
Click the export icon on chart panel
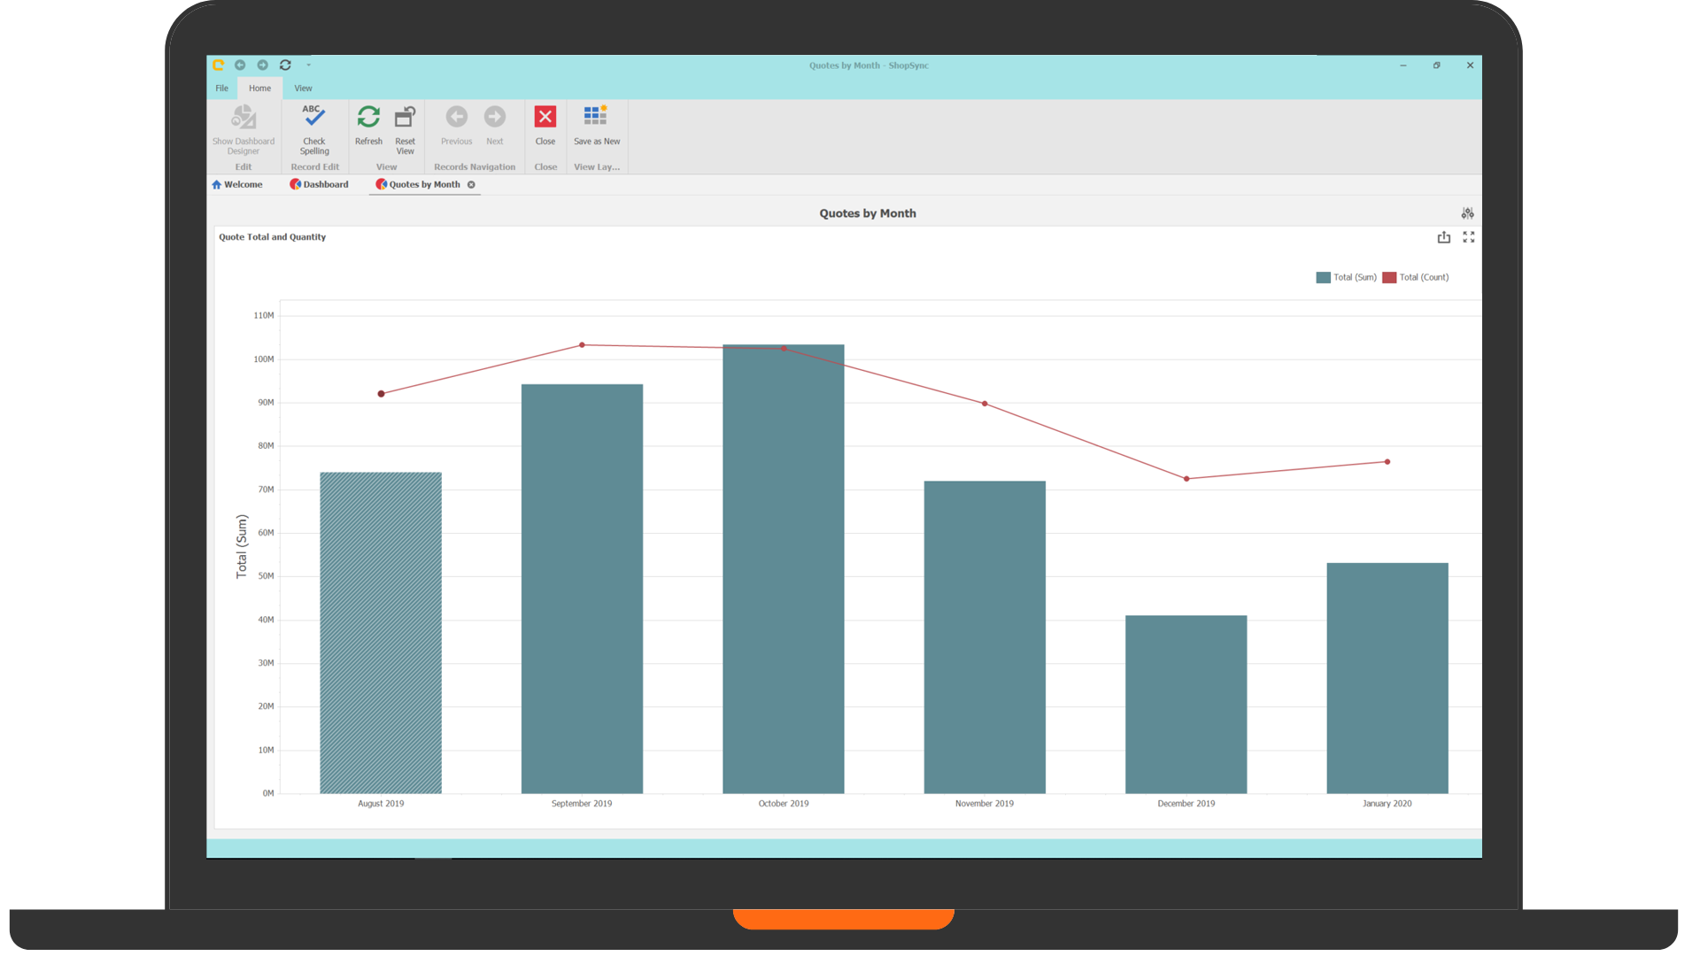(x=1444, y=237)
